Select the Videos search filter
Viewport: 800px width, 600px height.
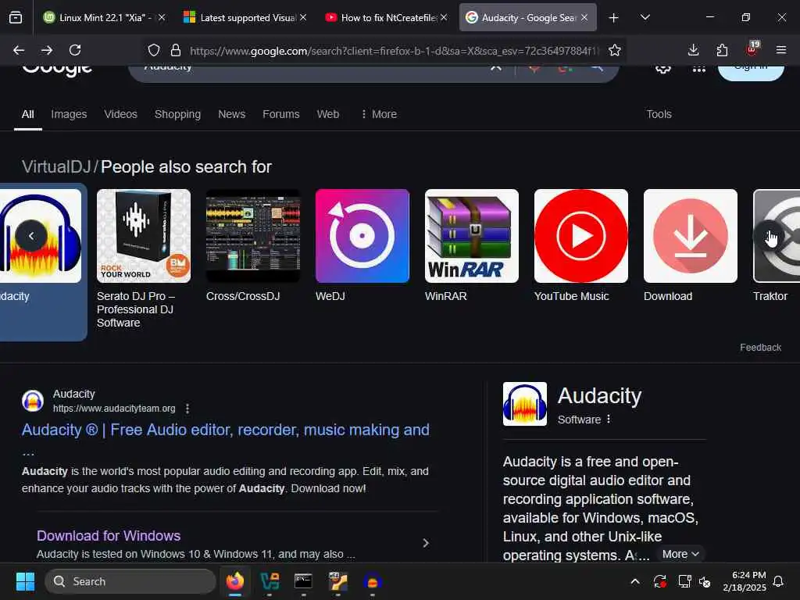[120, 114]
